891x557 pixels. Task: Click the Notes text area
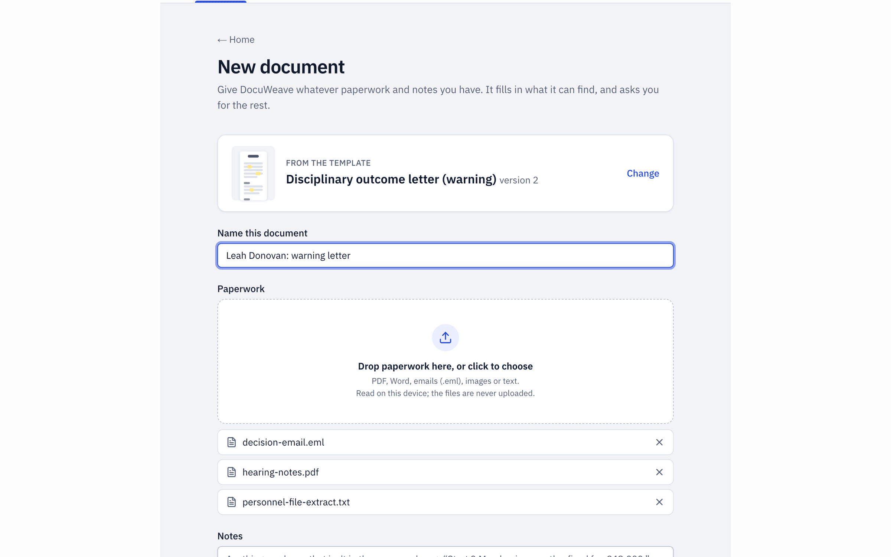[445, 552]
